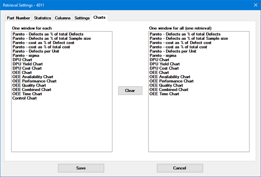Choose OEE Time Chart in right list

coord(164,94)
